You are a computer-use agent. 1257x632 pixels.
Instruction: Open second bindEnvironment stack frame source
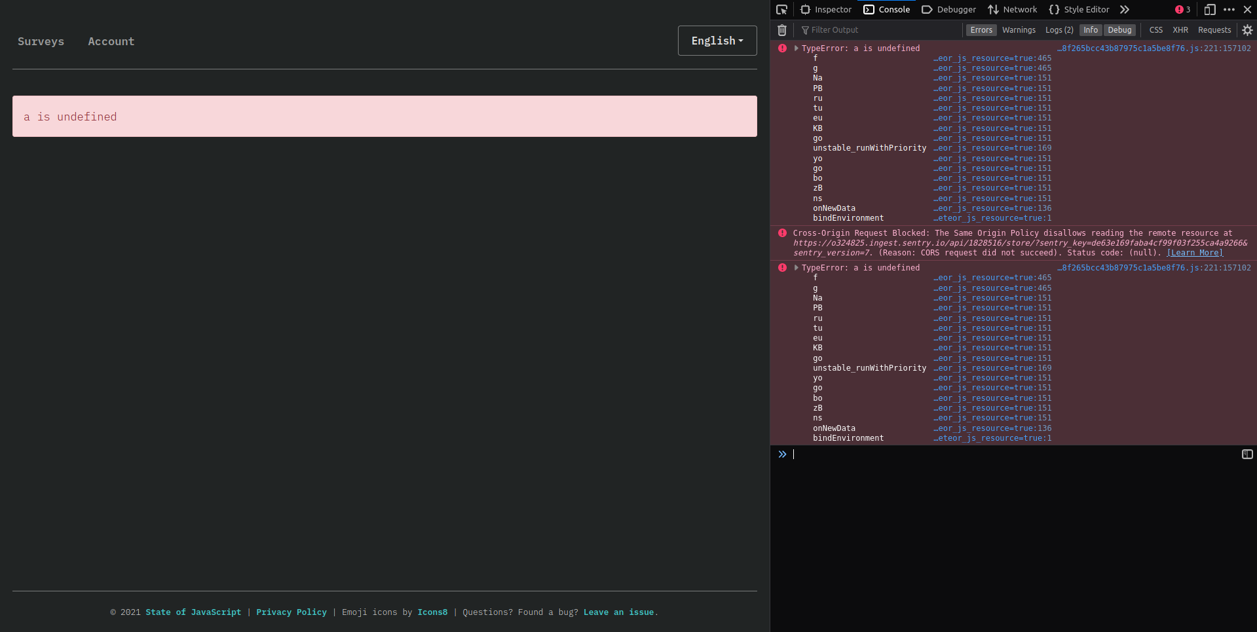992,438
